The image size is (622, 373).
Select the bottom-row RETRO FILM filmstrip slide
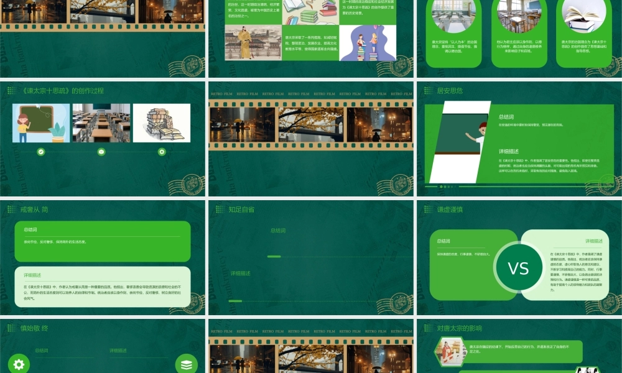(x=311, y=346)
